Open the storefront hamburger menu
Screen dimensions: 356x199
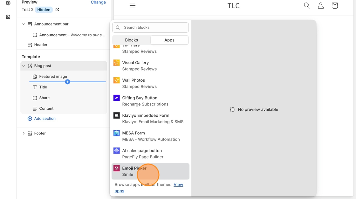(x=133, y=6)
